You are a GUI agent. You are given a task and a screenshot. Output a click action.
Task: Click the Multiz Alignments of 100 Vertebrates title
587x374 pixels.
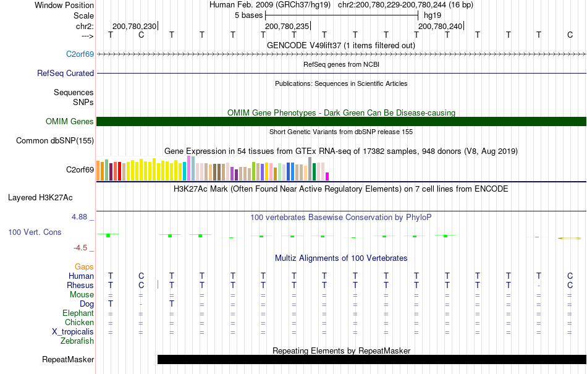(x=341, y=258)
